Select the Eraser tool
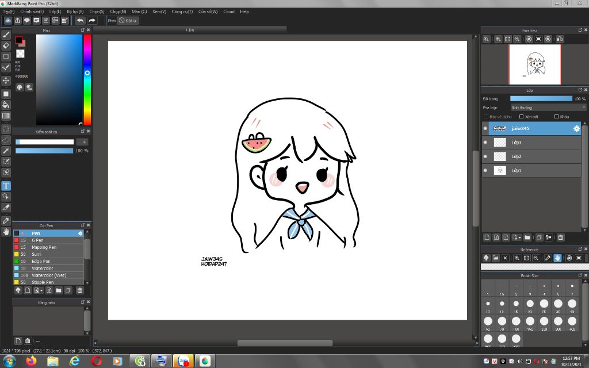 tap(6, 45)
